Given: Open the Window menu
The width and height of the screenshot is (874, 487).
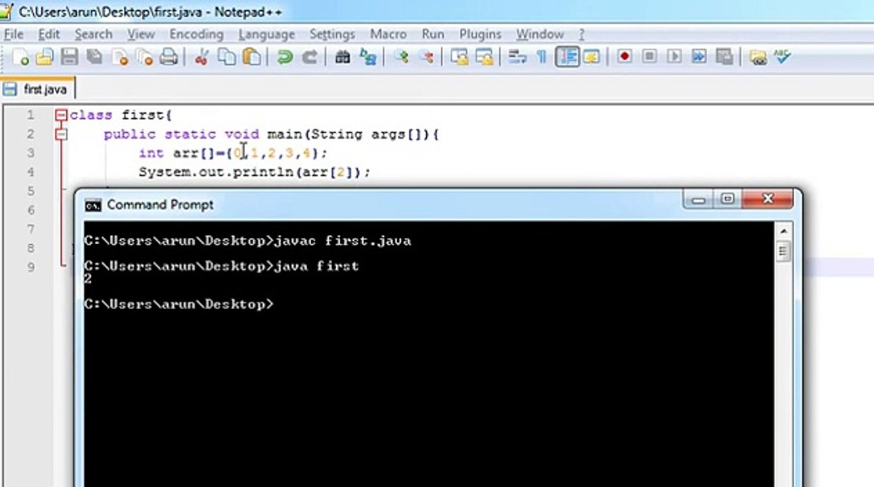Looking at the screenshot, I should coord(540,34).
